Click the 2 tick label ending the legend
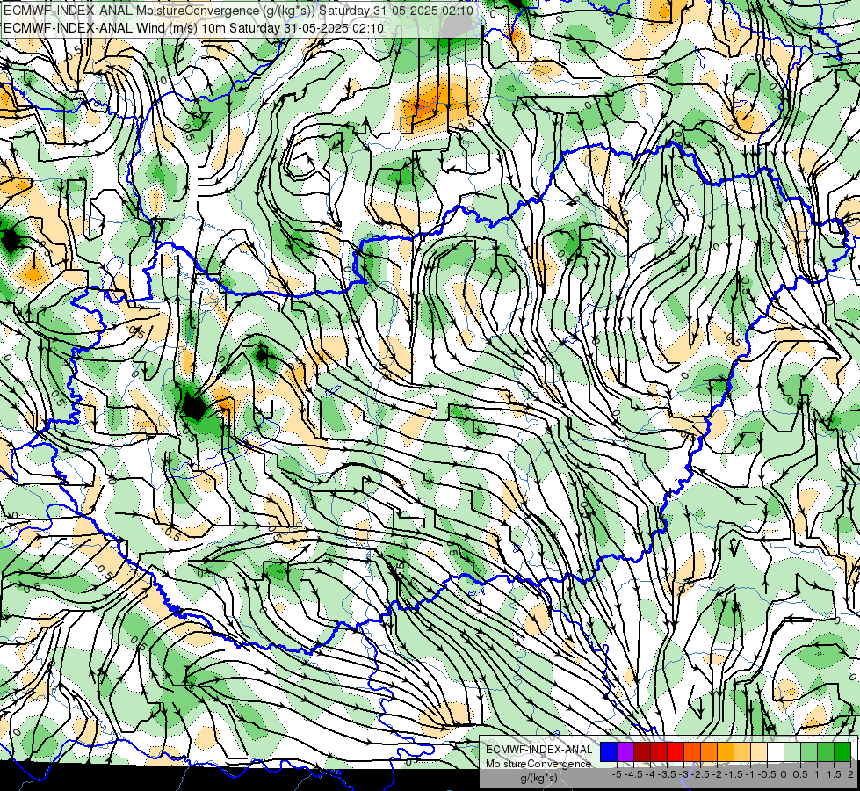 [x=850, y=774]
